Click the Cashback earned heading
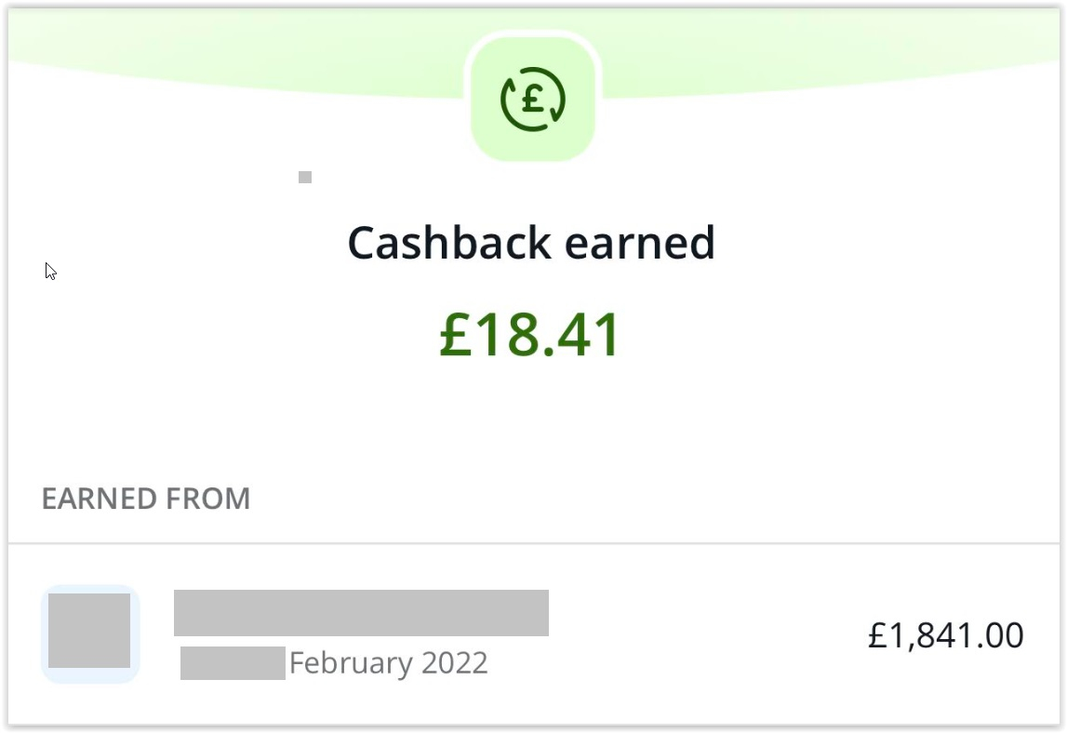Image resolution: width=1067 pixels, height=733 pixels. pos(531,243)
